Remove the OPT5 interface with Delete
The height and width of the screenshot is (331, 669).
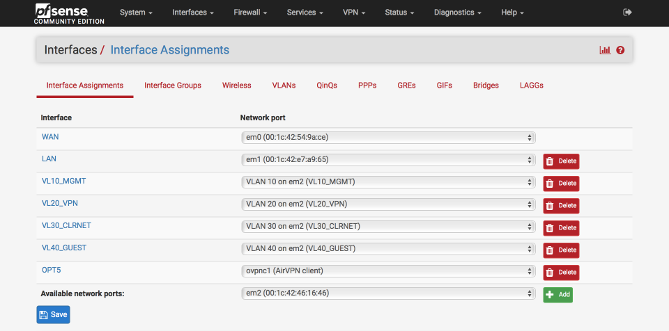point(561,272)
